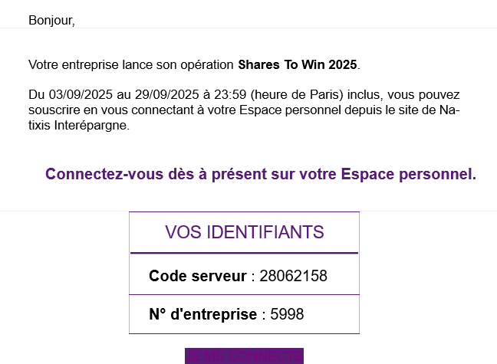Click the purple Connectez-vous dès à présent heading
The height and width of the screenshot is (364, 497).
pyautogui.click(x=261, y=174)
